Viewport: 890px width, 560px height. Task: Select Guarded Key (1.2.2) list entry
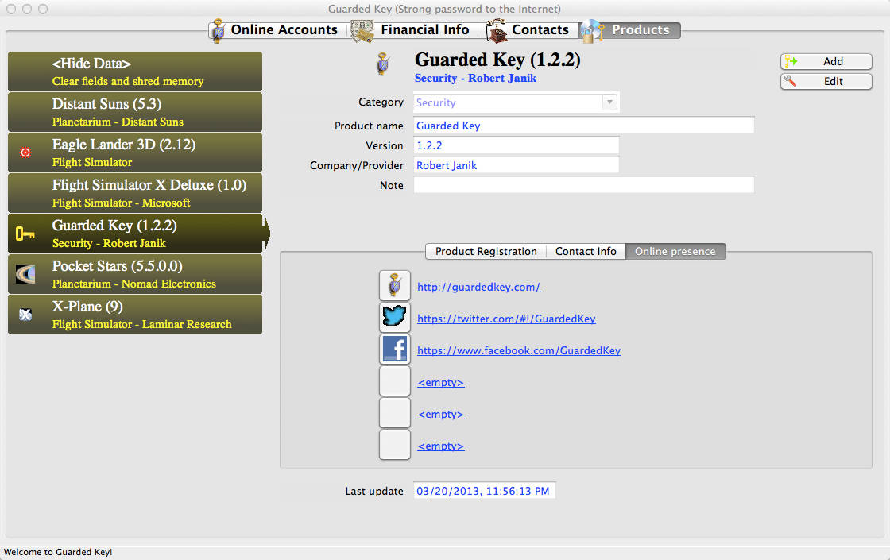click(x=135, y=234)
